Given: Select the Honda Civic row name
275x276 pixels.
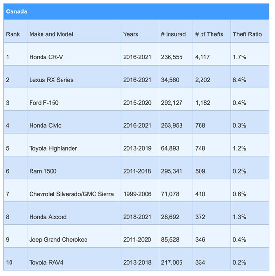Looking at the screenshot, I should 45,125.
